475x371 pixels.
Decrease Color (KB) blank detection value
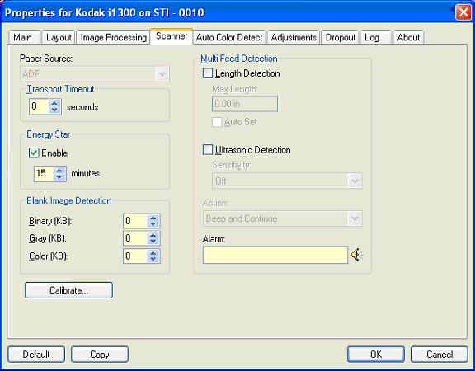coord(153,260)
